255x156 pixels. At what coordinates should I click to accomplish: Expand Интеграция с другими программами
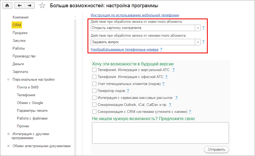(x=8, y=134)
